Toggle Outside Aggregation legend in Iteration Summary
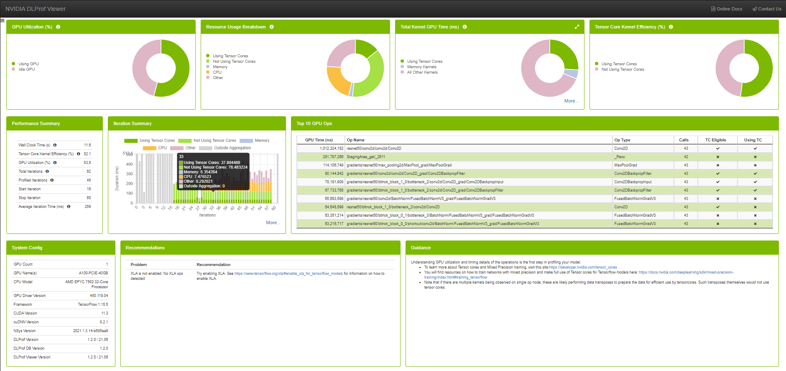The width and height of the screenshot is (786, 371). pyautogui.click(x=232, y=148)
